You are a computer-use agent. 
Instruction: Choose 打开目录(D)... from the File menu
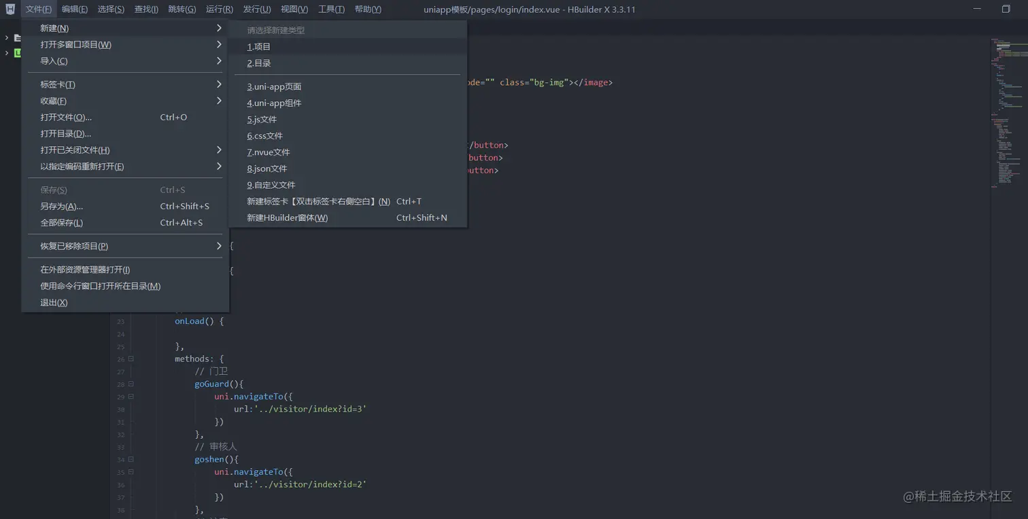tap(125, 133)
